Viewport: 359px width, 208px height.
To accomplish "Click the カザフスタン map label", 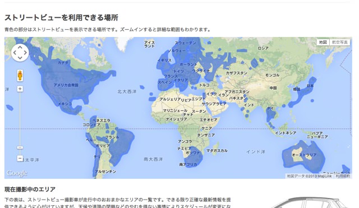I will 236,73.
